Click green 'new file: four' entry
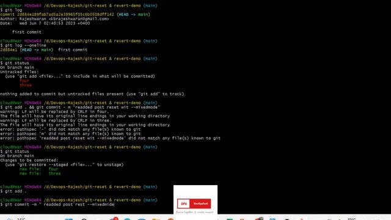391x220 pixels. click(40, 169)
